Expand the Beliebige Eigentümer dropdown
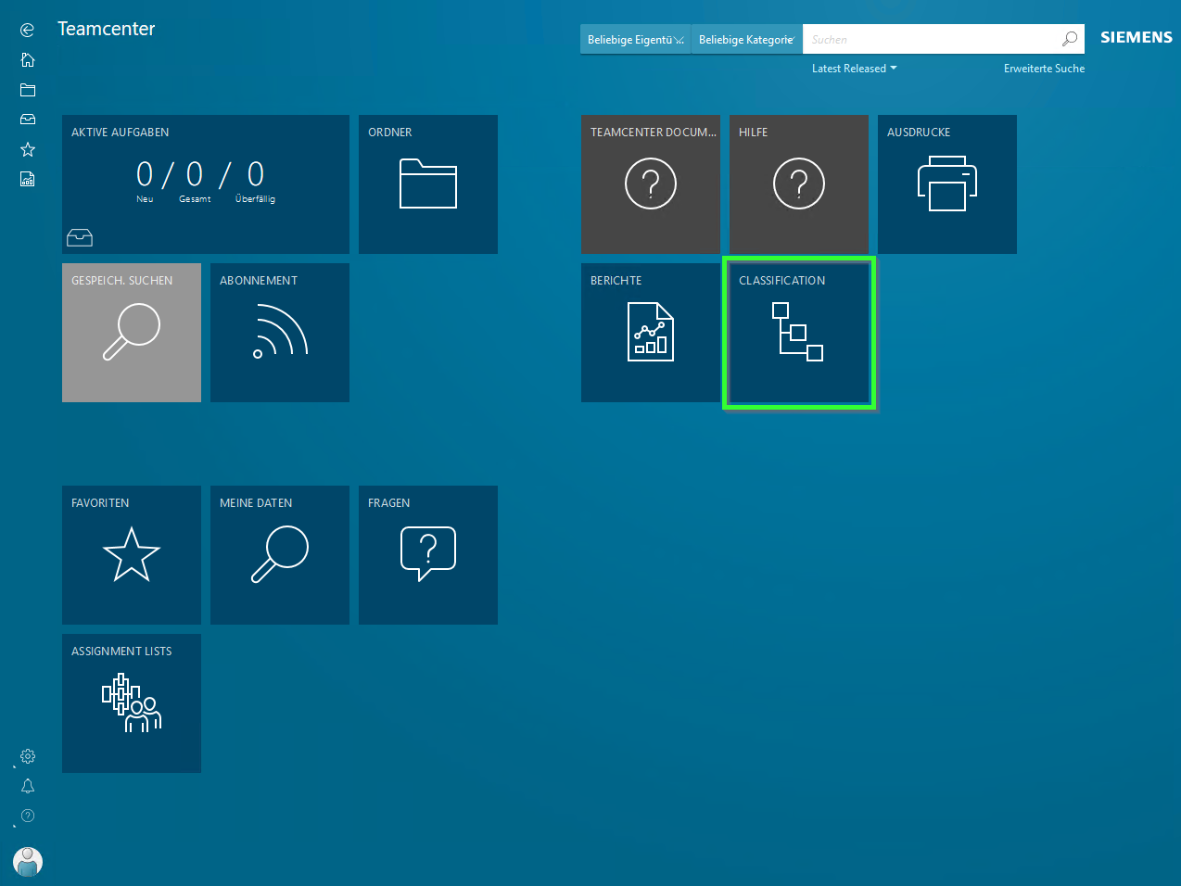Screen dimensions: 1181x886 pos(635,40)
